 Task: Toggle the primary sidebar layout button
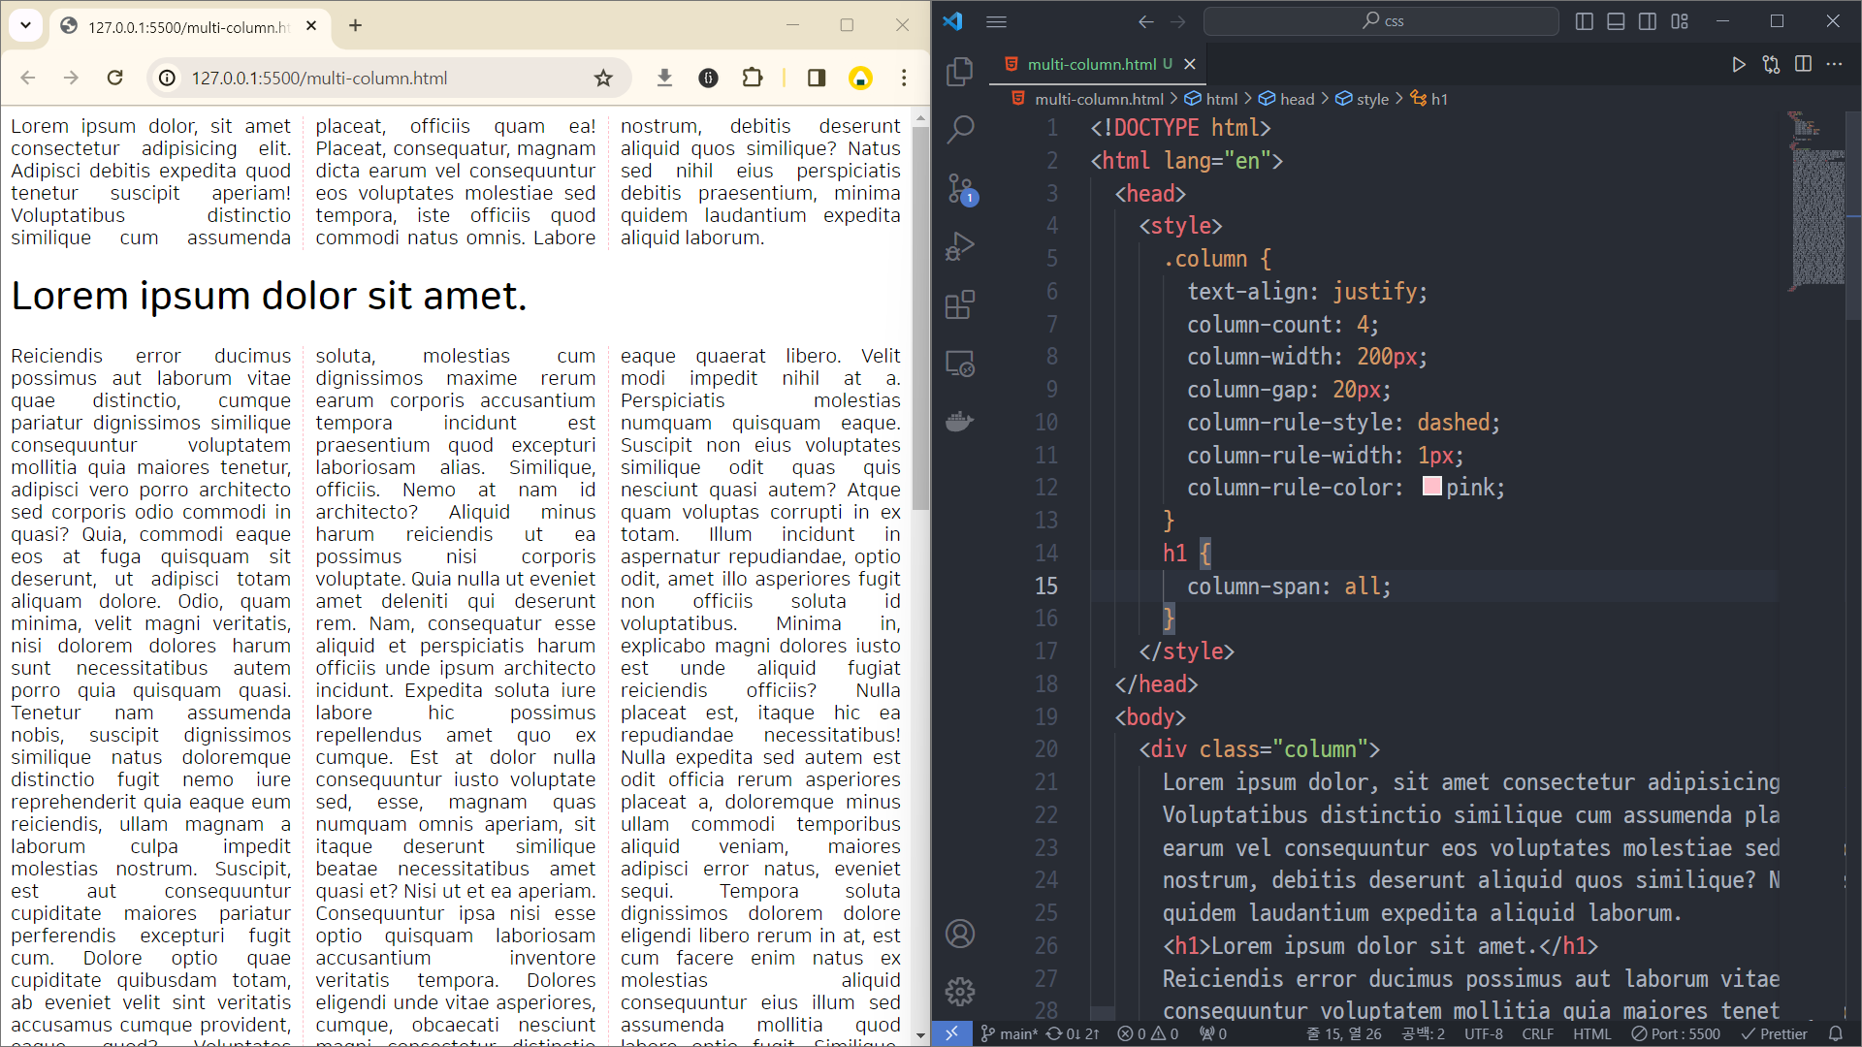tap(1585, 21)
